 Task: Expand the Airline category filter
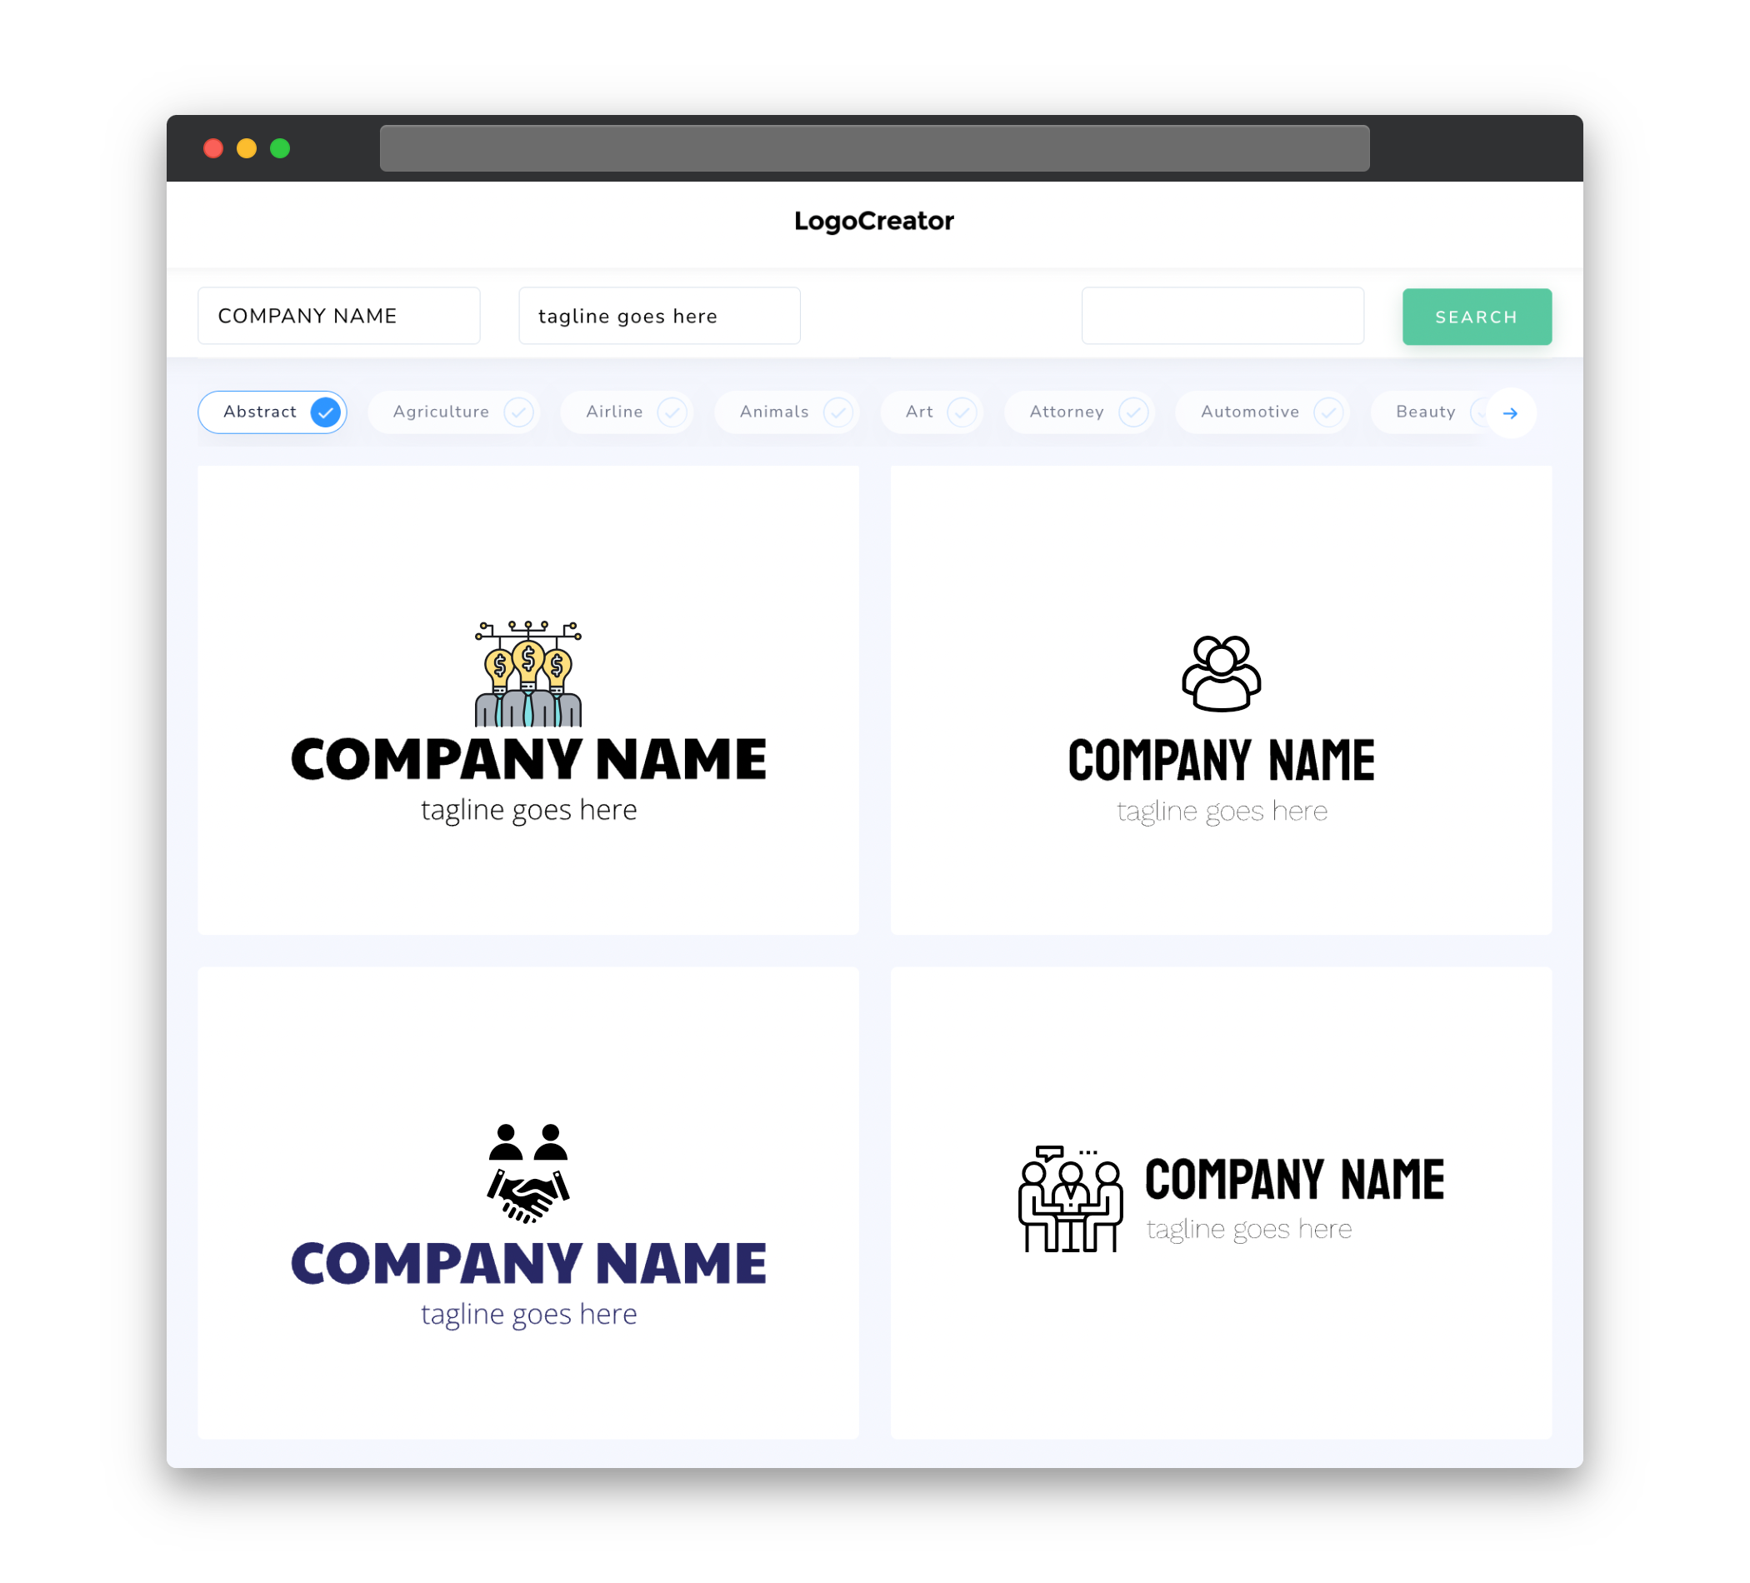(x=632, y=412)
